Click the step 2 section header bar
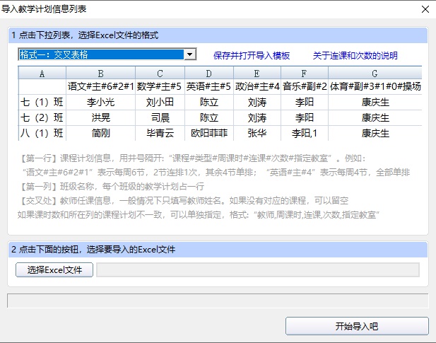The height and width of the screenshot is (343, 436). pos(218,250)
